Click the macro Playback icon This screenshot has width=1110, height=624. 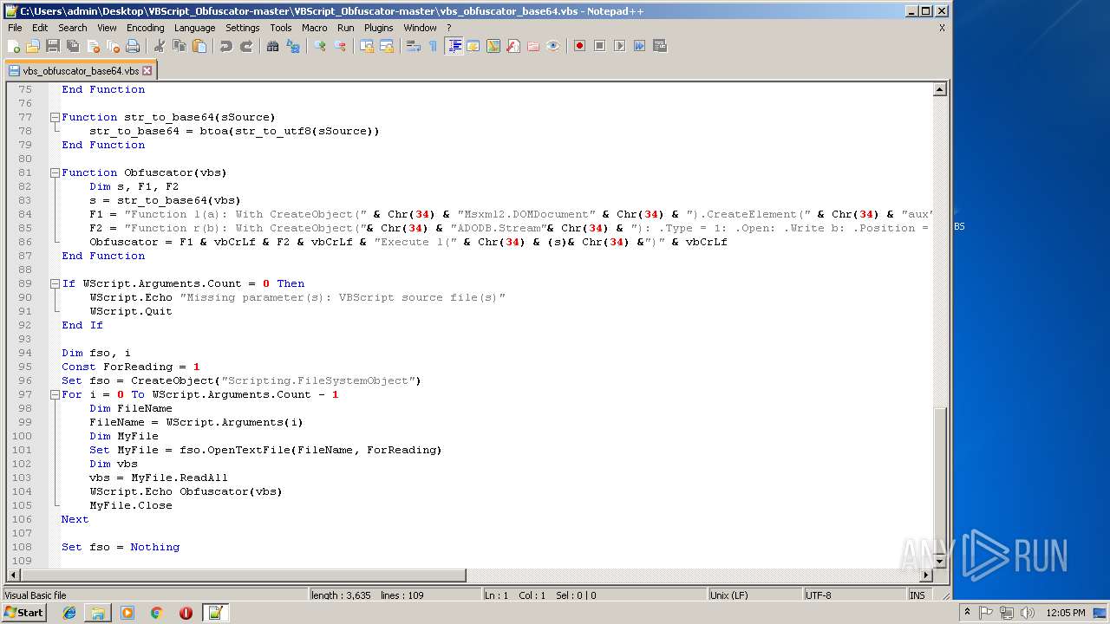coord(619,46)
